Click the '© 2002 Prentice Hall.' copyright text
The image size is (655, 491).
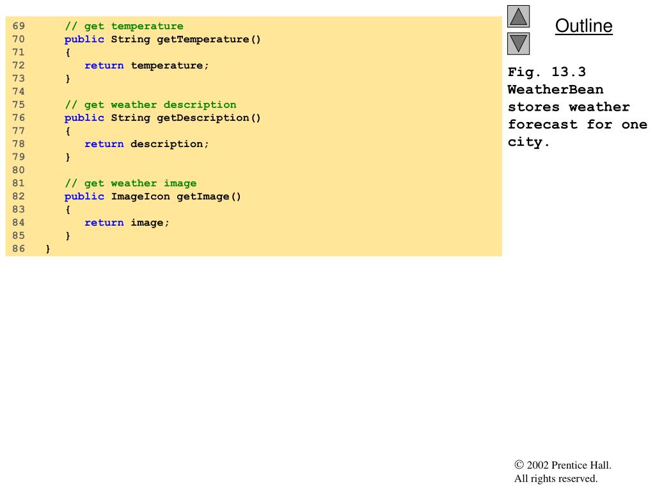[563, 465]
